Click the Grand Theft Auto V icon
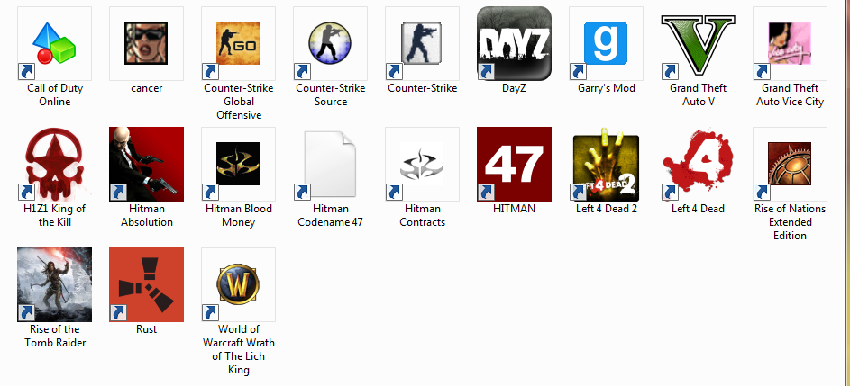The width and height of the screenshot is (850, 386). click(698, 43)
